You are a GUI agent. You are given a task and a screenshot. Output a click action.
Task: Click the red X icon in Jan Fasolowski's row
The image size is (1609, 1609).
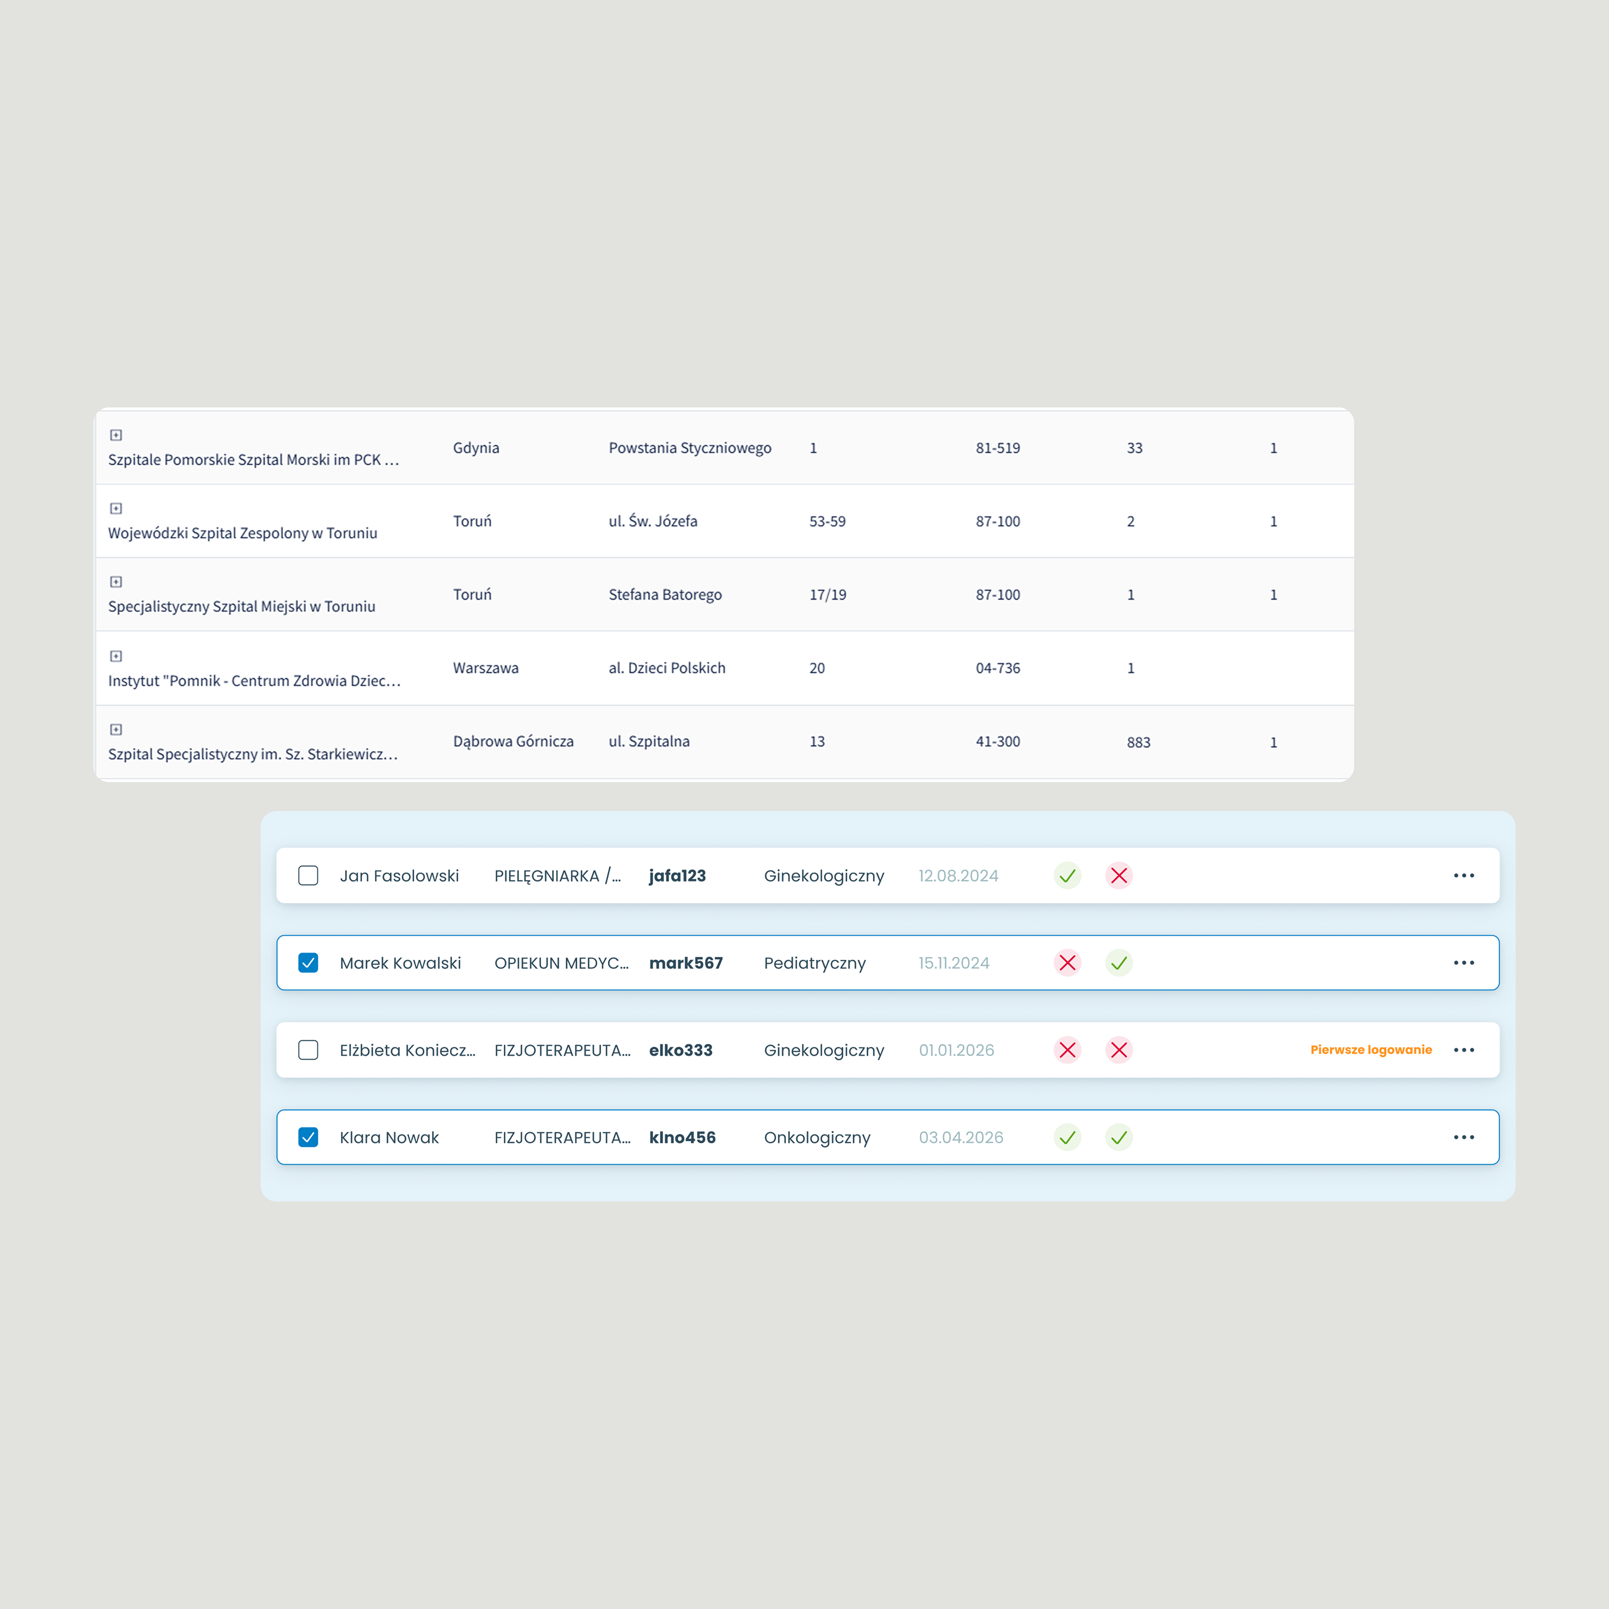coord(1118,875)
